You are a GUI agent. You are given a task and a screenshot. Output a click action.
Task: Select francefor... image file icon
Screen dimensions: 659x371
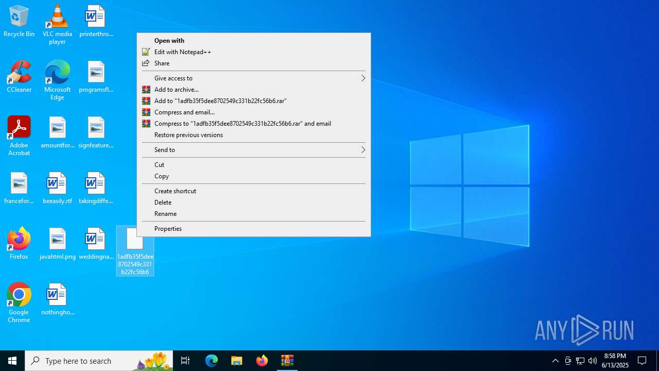(x=19, y=189)
